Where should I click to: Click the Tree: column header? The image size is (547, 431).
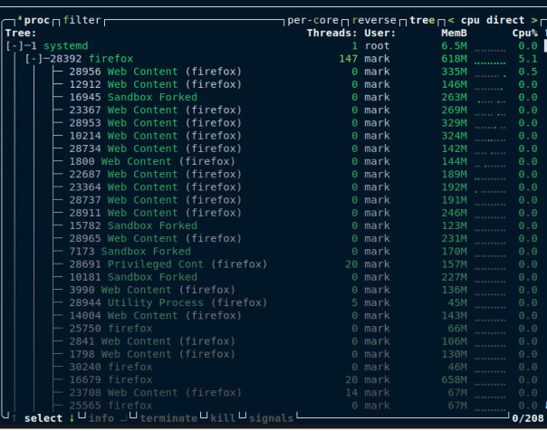21,34
